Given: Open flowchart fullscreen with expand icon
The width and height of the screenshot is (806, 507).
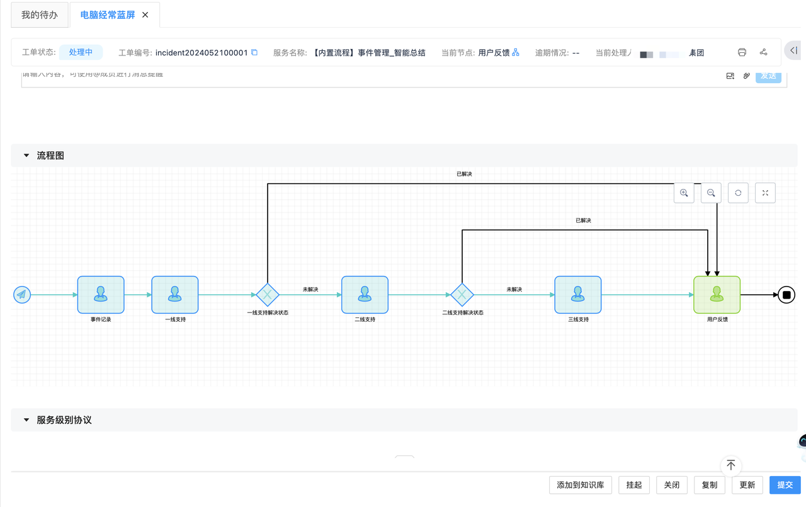Looking at the screenshot, I should tap(765, 193).
